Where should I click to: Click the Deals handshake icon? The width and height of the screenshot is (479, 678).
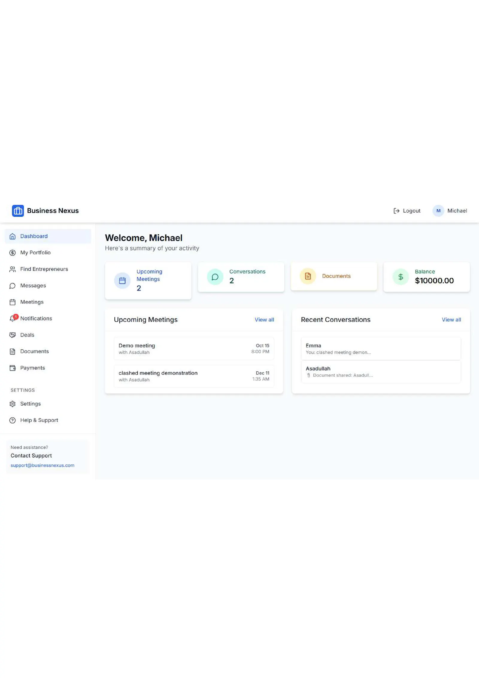pos(13,335)
